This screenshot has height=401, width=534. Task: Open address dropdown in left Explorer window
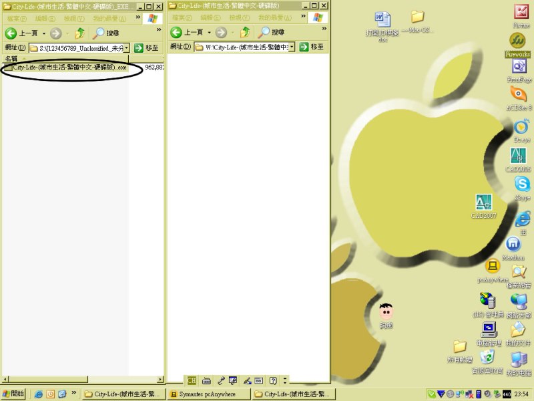click(126, 47)
